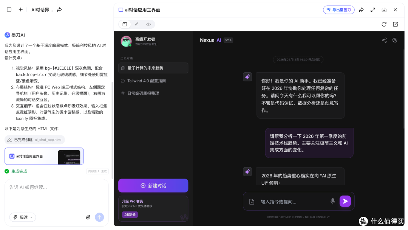The image size is (408, 230).
Task: Open the preview in a new window
Action: coord(395,24)
